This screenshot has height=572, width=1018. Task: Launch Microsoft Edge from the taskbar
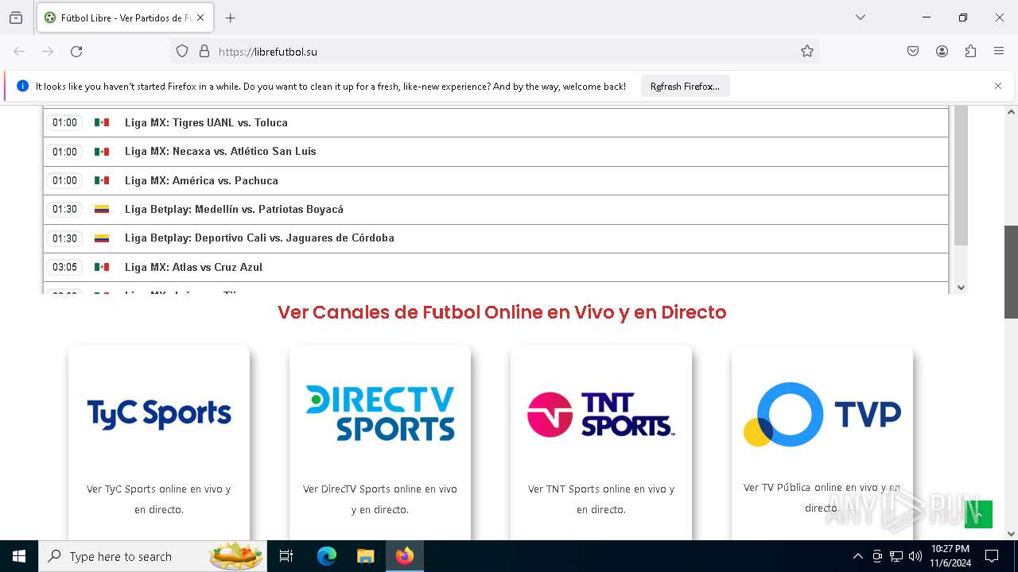click(x=327, y=556)
